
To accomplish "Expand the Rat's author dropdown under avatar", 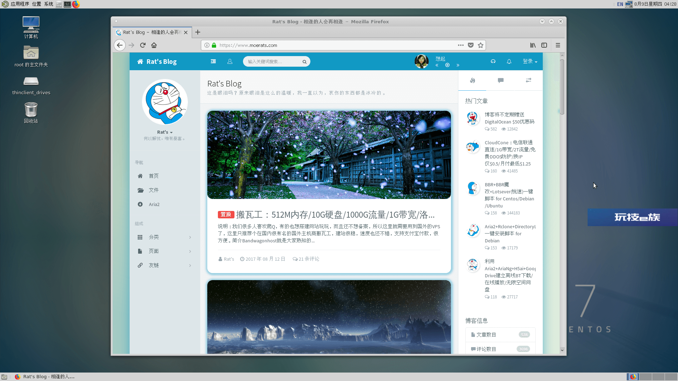I will click(165, 132).
